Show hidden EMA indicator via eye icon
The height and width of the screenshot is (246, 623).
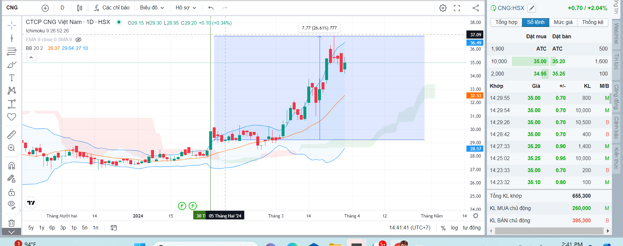78,40
